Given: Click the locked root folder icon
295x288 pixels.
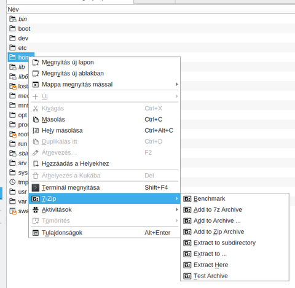Looking at the screenshot, I should click(x=12, y=134).
